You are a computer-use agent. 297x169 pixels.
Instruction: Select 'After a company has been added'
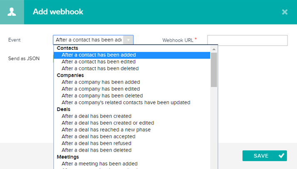pyautogui.click(x=101, y=82)
